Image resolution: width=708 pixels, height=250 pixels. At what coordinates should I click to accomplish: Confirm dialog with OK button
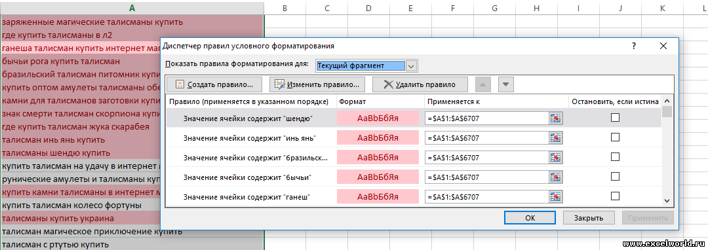(530, 218)
